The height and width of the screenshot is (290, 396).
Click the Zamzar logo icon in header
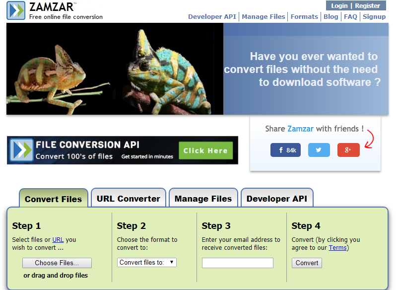(x=16, y=10)
